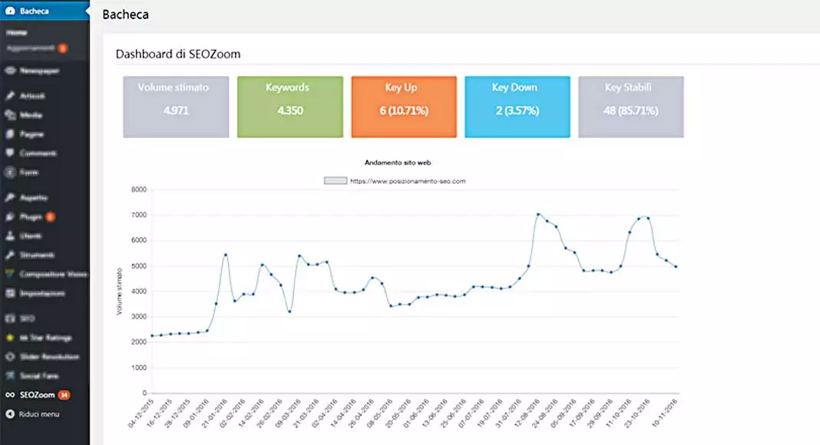The height and width of the screenshot is (445, 820).
Task: Click the Pagine pages icon
Action: (10, 134)
